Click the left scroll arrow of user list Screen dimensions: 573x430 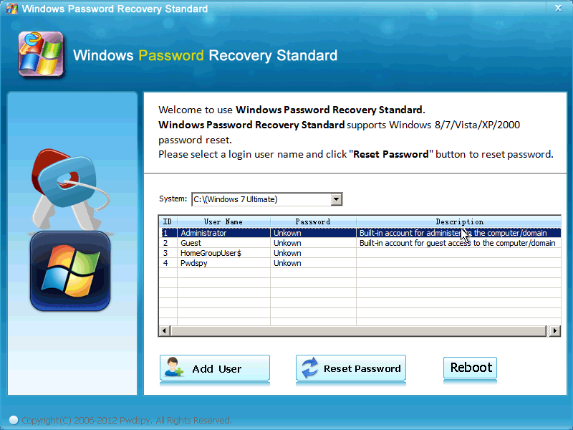(164, 330)
